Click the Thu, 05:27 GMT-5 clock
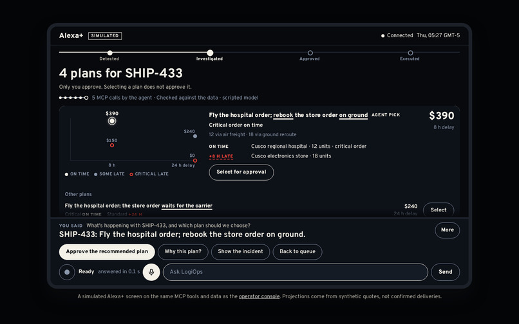This screenshot has height=324, width=519. coord(438,35)
